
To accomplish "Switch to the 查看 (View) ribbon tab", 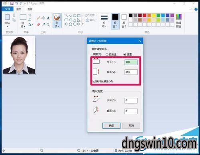I will click(30, 9).
